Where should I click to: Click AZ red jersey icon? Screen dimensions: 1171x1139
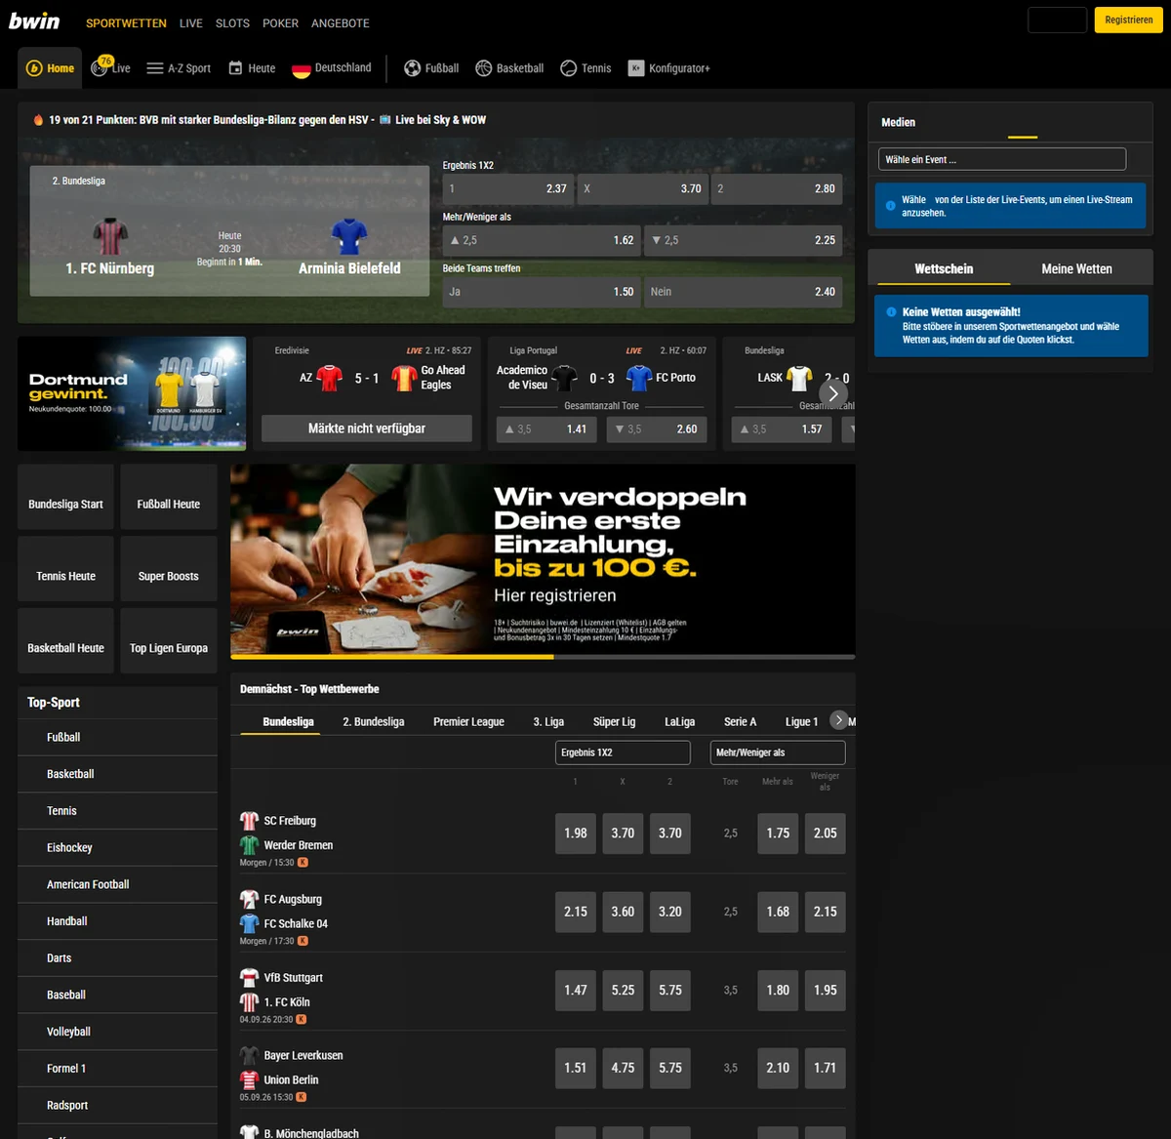(330, 378)
